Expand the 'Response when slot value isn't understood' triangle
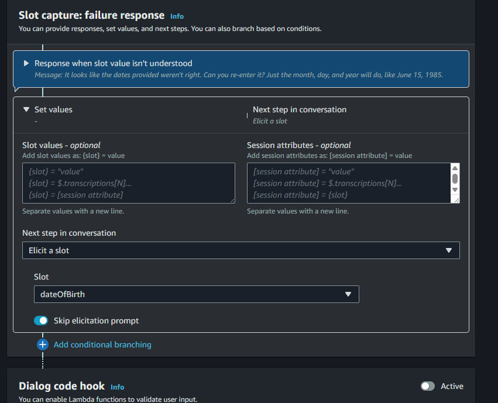 [x=26, y=63]
